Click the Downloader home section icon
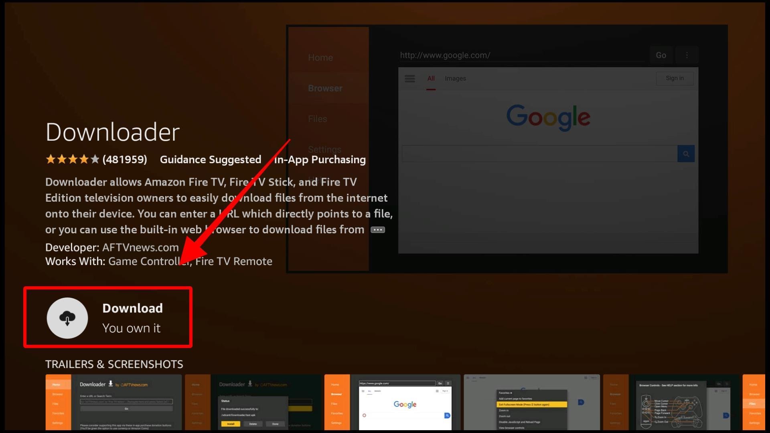This screenshot has width=770, height=433. [320, 57]
